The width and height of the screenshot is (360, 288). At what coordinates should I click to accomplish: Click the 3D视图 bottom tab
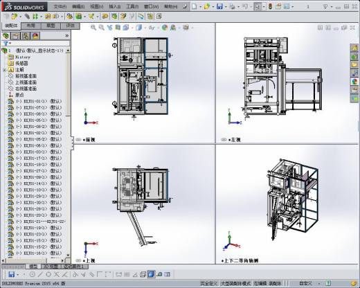pyautogui.click(x=51, y=267)
